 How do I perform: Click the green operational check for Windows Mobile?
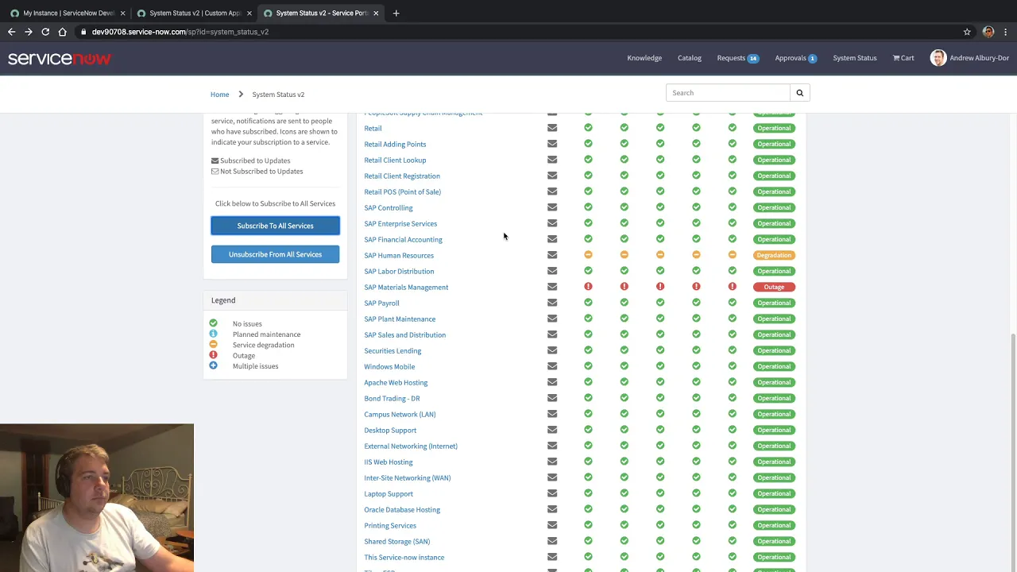tap(588, 366)
